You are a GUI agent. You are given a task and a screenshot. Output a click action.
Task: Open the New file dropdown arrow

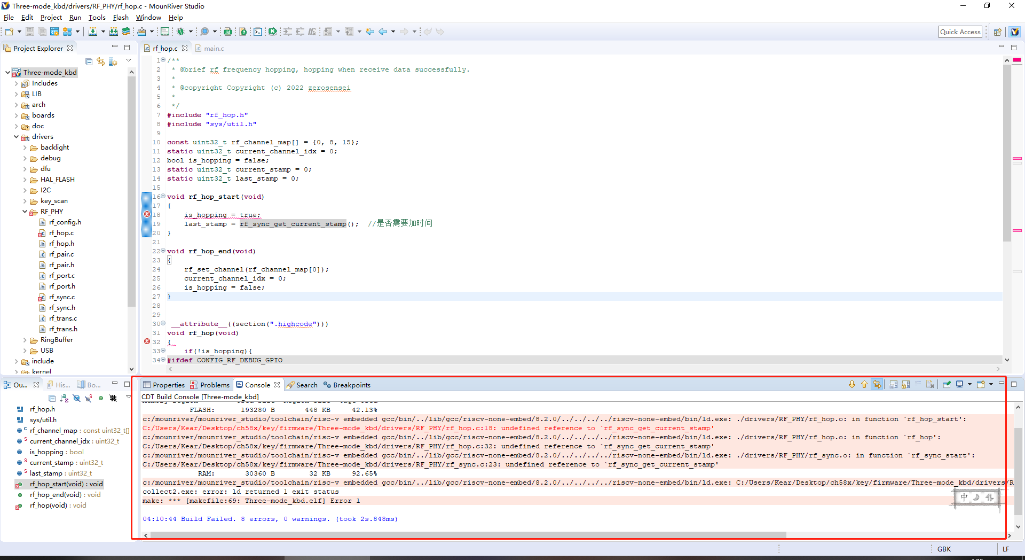19,32
